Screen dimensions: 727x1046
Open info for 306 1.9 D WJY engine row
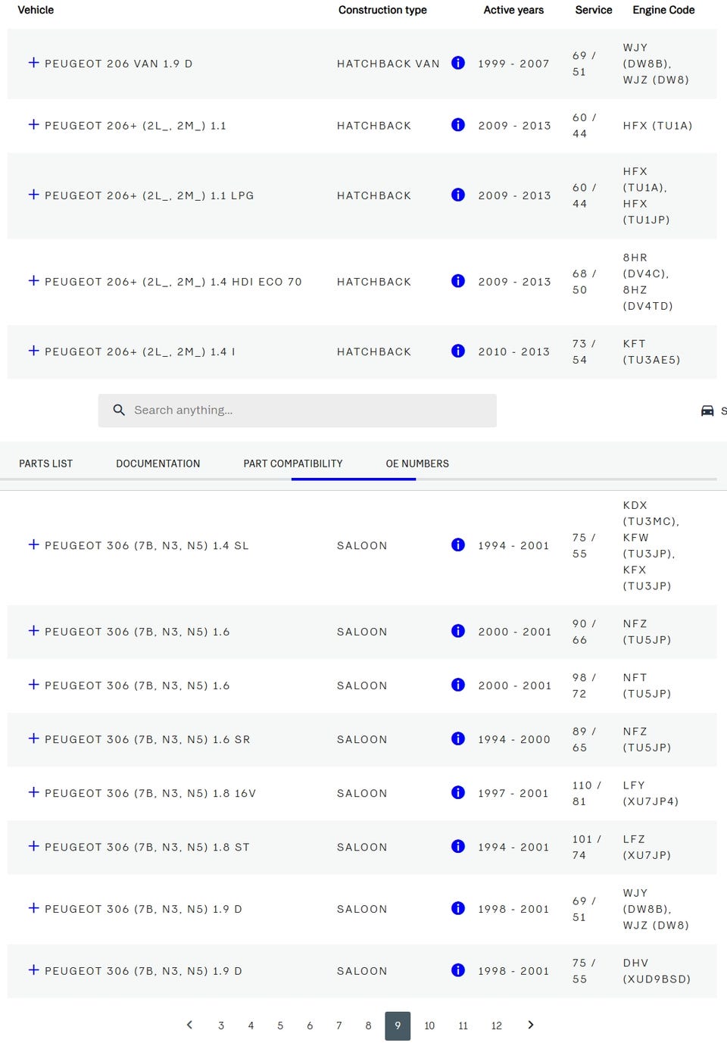click(x=458, y=908)
